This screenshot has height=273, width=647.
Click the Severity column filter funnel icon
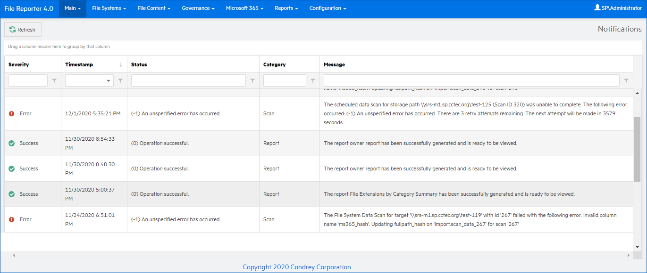tap(54, 81)
